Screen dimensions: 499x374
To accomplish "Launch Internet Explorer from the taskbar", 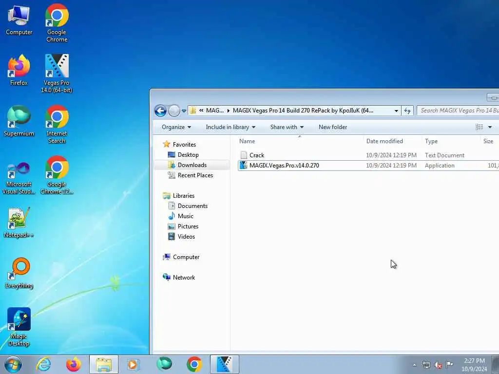I will point(43,364).
